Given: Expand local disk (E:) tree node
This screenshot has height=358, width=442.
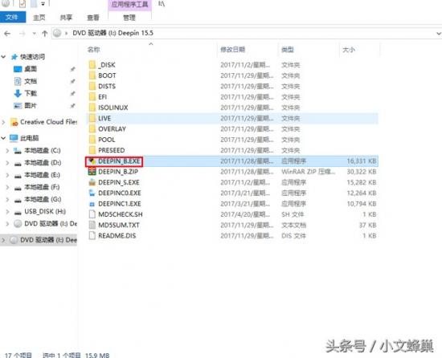Looking at the screenshot, I should (7, 175).
